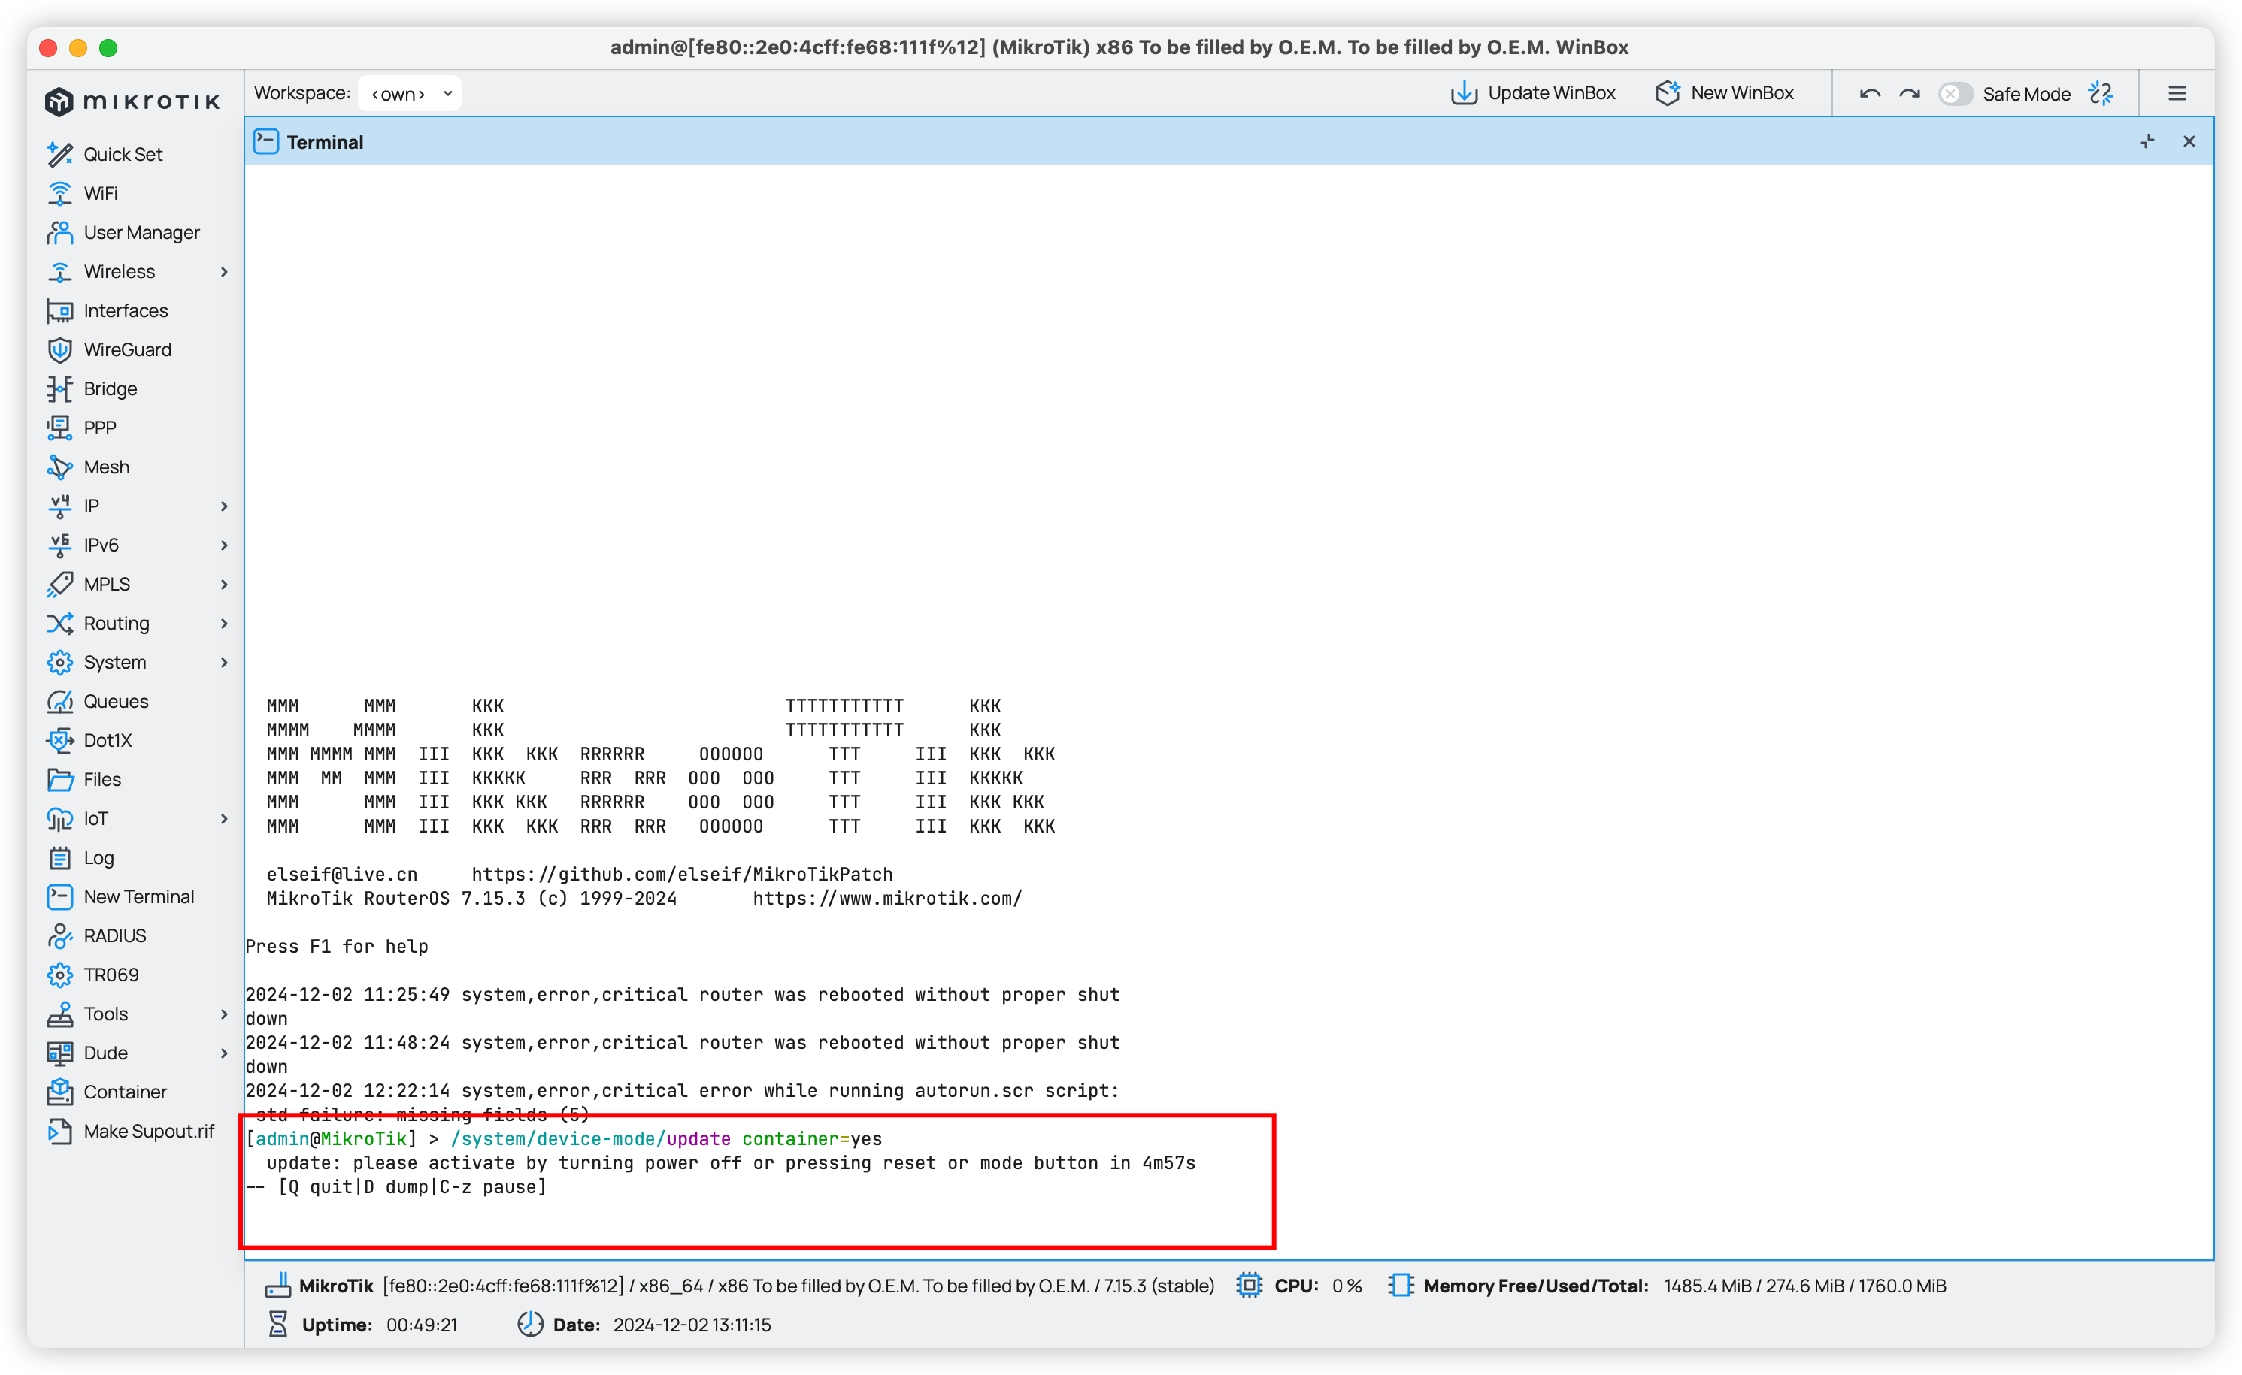Click the Update WinBox button
The width and height of the screenshot is (2242, 1375).
click(x=1532, y=92)
